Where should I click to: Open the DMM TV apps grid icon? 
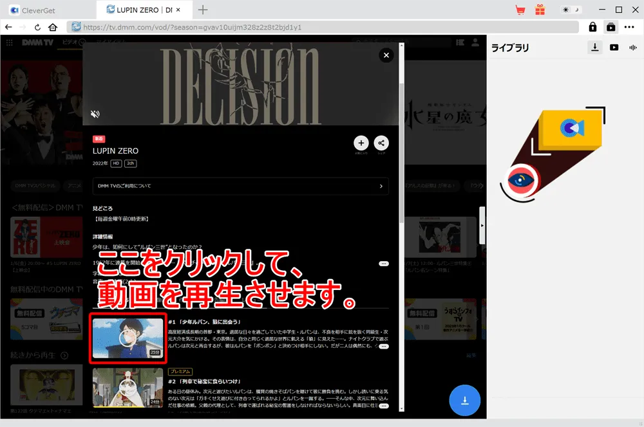(x=10, y=42)
